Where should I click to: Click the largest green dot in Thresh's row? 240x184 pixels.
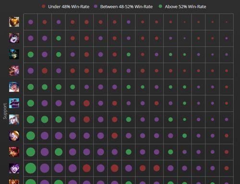click(x=31, y=55)
